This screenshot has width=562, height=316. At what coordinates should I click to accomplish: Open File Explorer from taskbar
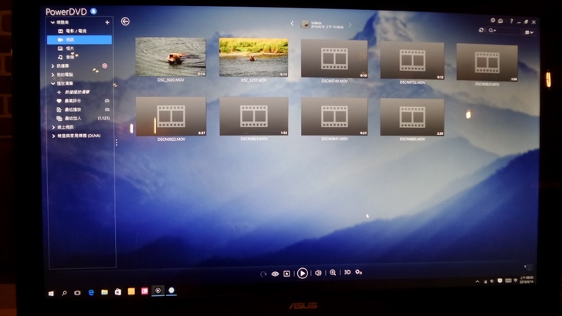pyautogui.click(x=104, y=292)
